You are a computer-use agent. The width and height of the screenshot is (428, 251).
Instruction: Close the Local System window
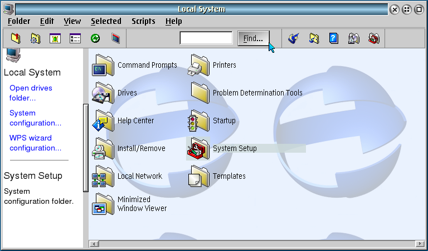coord(395,10)
